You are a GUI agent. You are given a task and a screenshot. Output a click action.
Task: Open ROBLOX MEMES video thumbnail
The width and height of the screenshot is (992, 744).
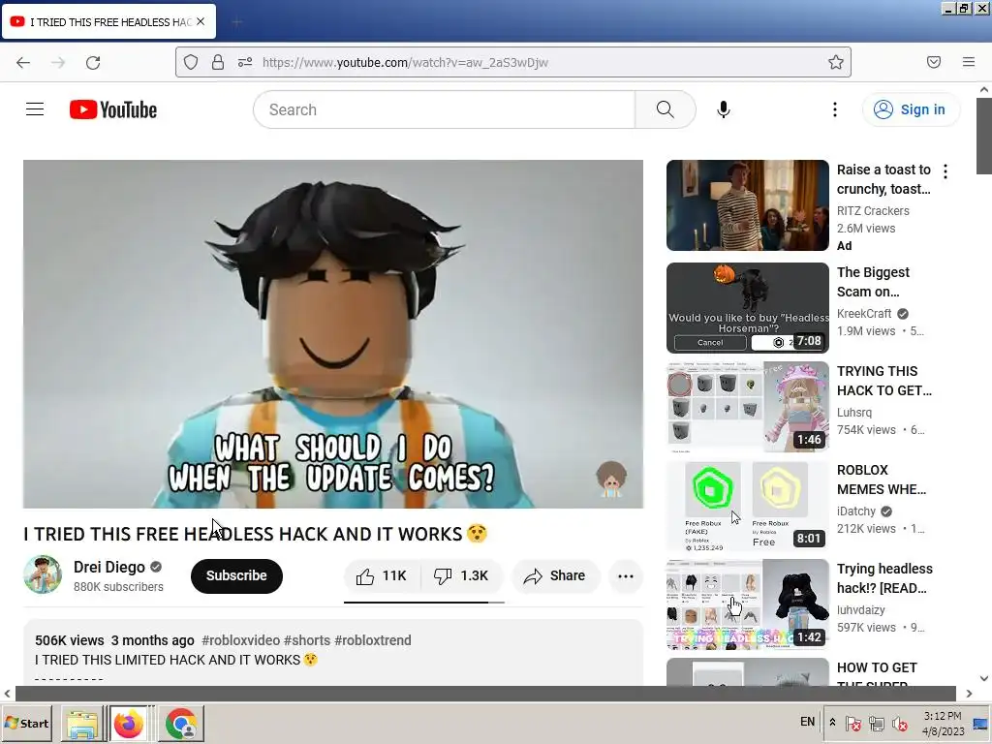(x=747, y=506)
